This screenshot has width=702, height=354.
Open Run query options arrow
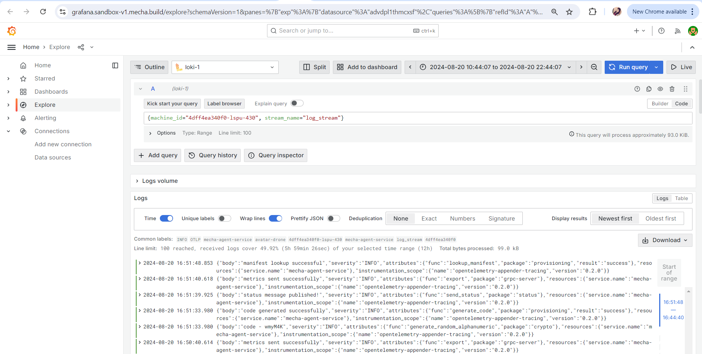[x=656, y=67]
